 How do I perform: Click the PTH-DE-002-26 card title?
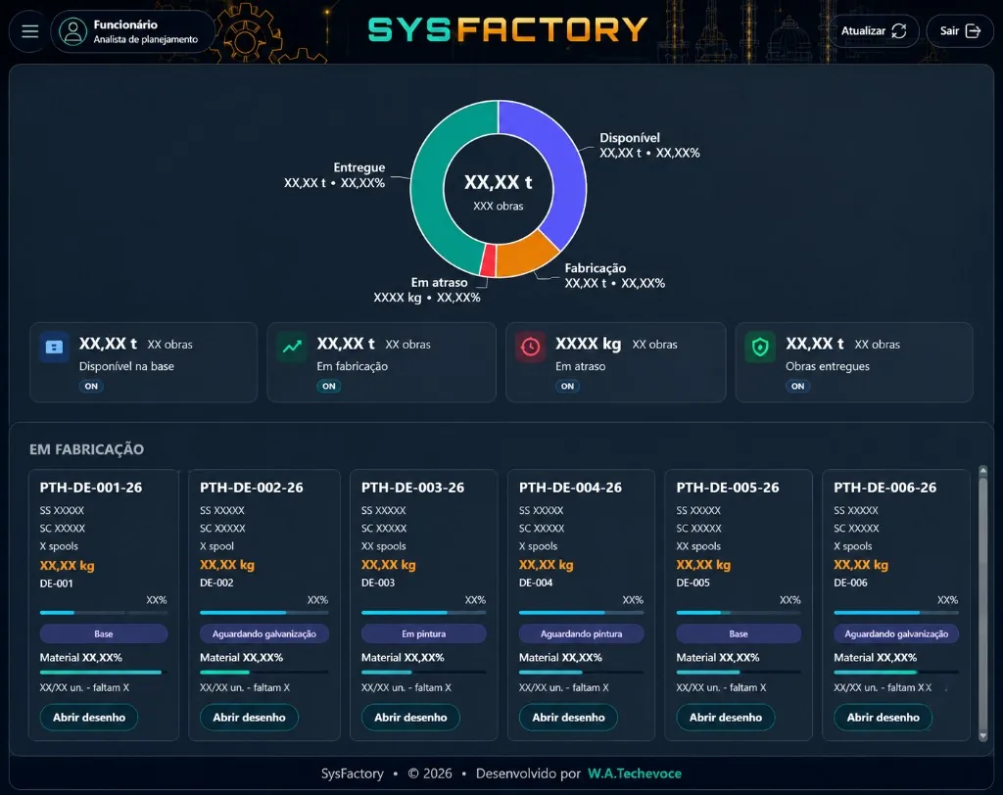tap(252, 488)
